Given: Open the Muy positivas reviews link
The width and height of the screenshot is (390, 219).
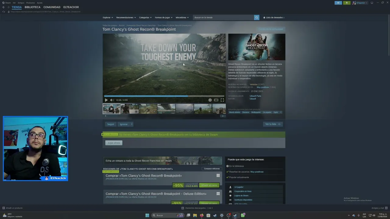Looking at the screenshot, I should [x=263, y=87].
